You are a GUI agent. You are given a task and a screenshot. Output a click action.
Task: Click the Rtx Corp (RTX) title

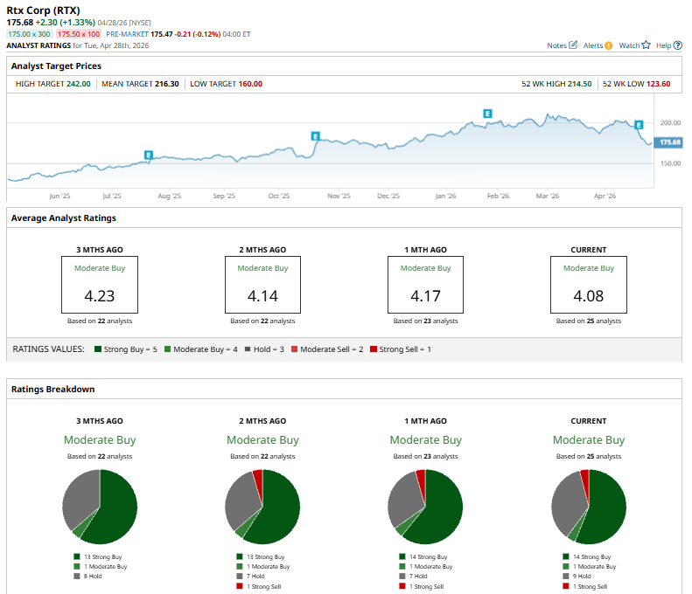(x=44, y=9)
